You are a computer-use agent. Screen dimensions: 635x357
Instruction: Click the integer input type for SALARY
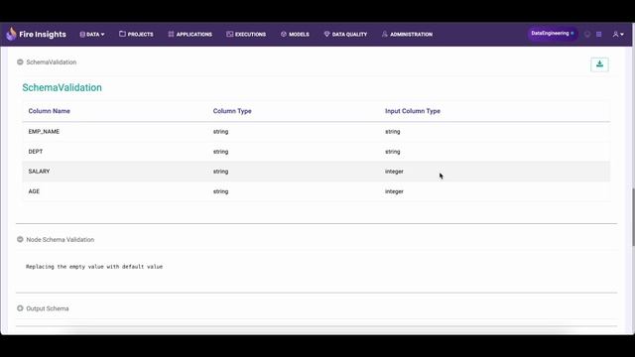point(394,172)
